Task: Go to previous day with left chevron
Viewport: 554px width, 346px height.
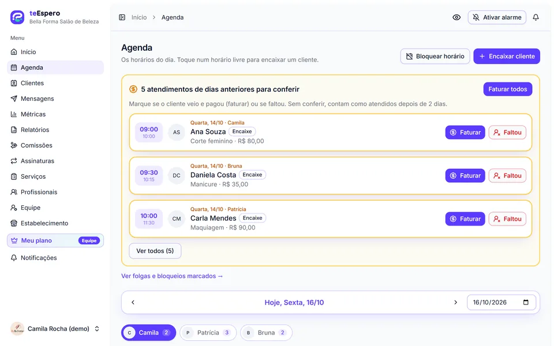Action: 133,303
